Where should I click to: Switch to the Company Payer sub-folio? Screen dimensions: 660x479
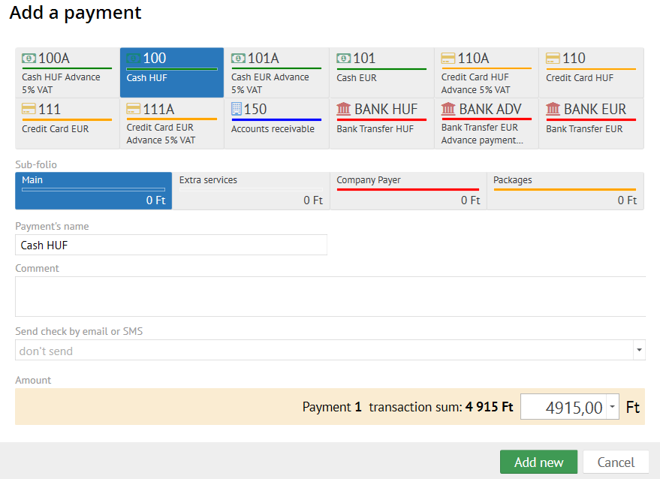[408, 191]
